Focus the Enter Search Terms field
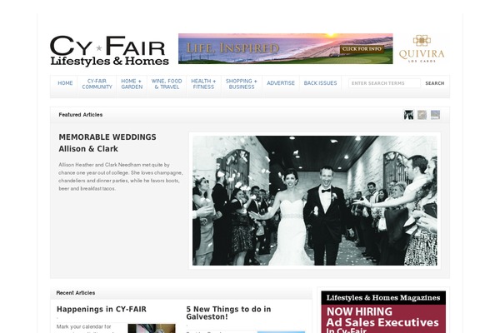 coord(384,83)
